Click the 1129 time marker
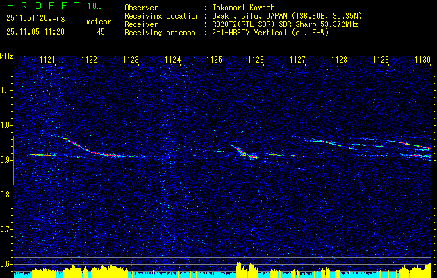This screenshot has width=437, height=278. 381,60
